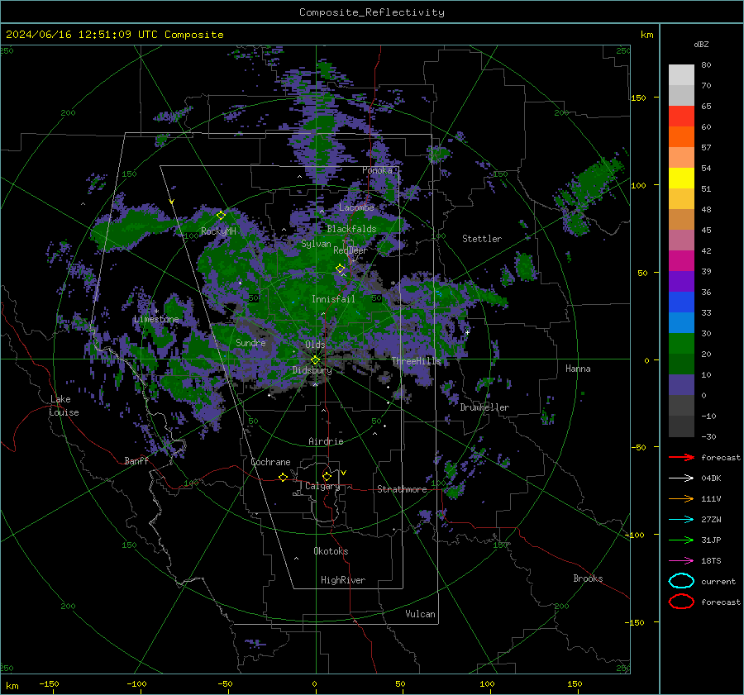744x695 pixels.
Task: Click the Airdrie city label
Action: point(326,441)
